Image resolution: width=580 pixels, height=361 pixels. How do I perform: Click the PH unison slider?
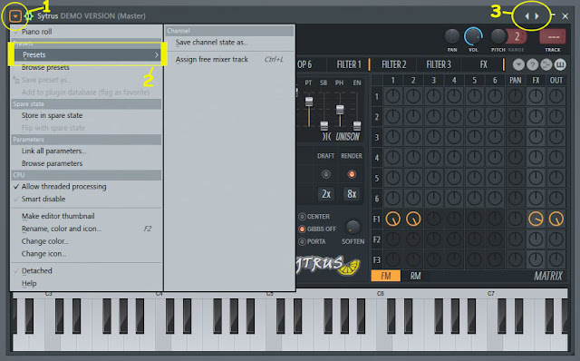(x=340, y=110)
